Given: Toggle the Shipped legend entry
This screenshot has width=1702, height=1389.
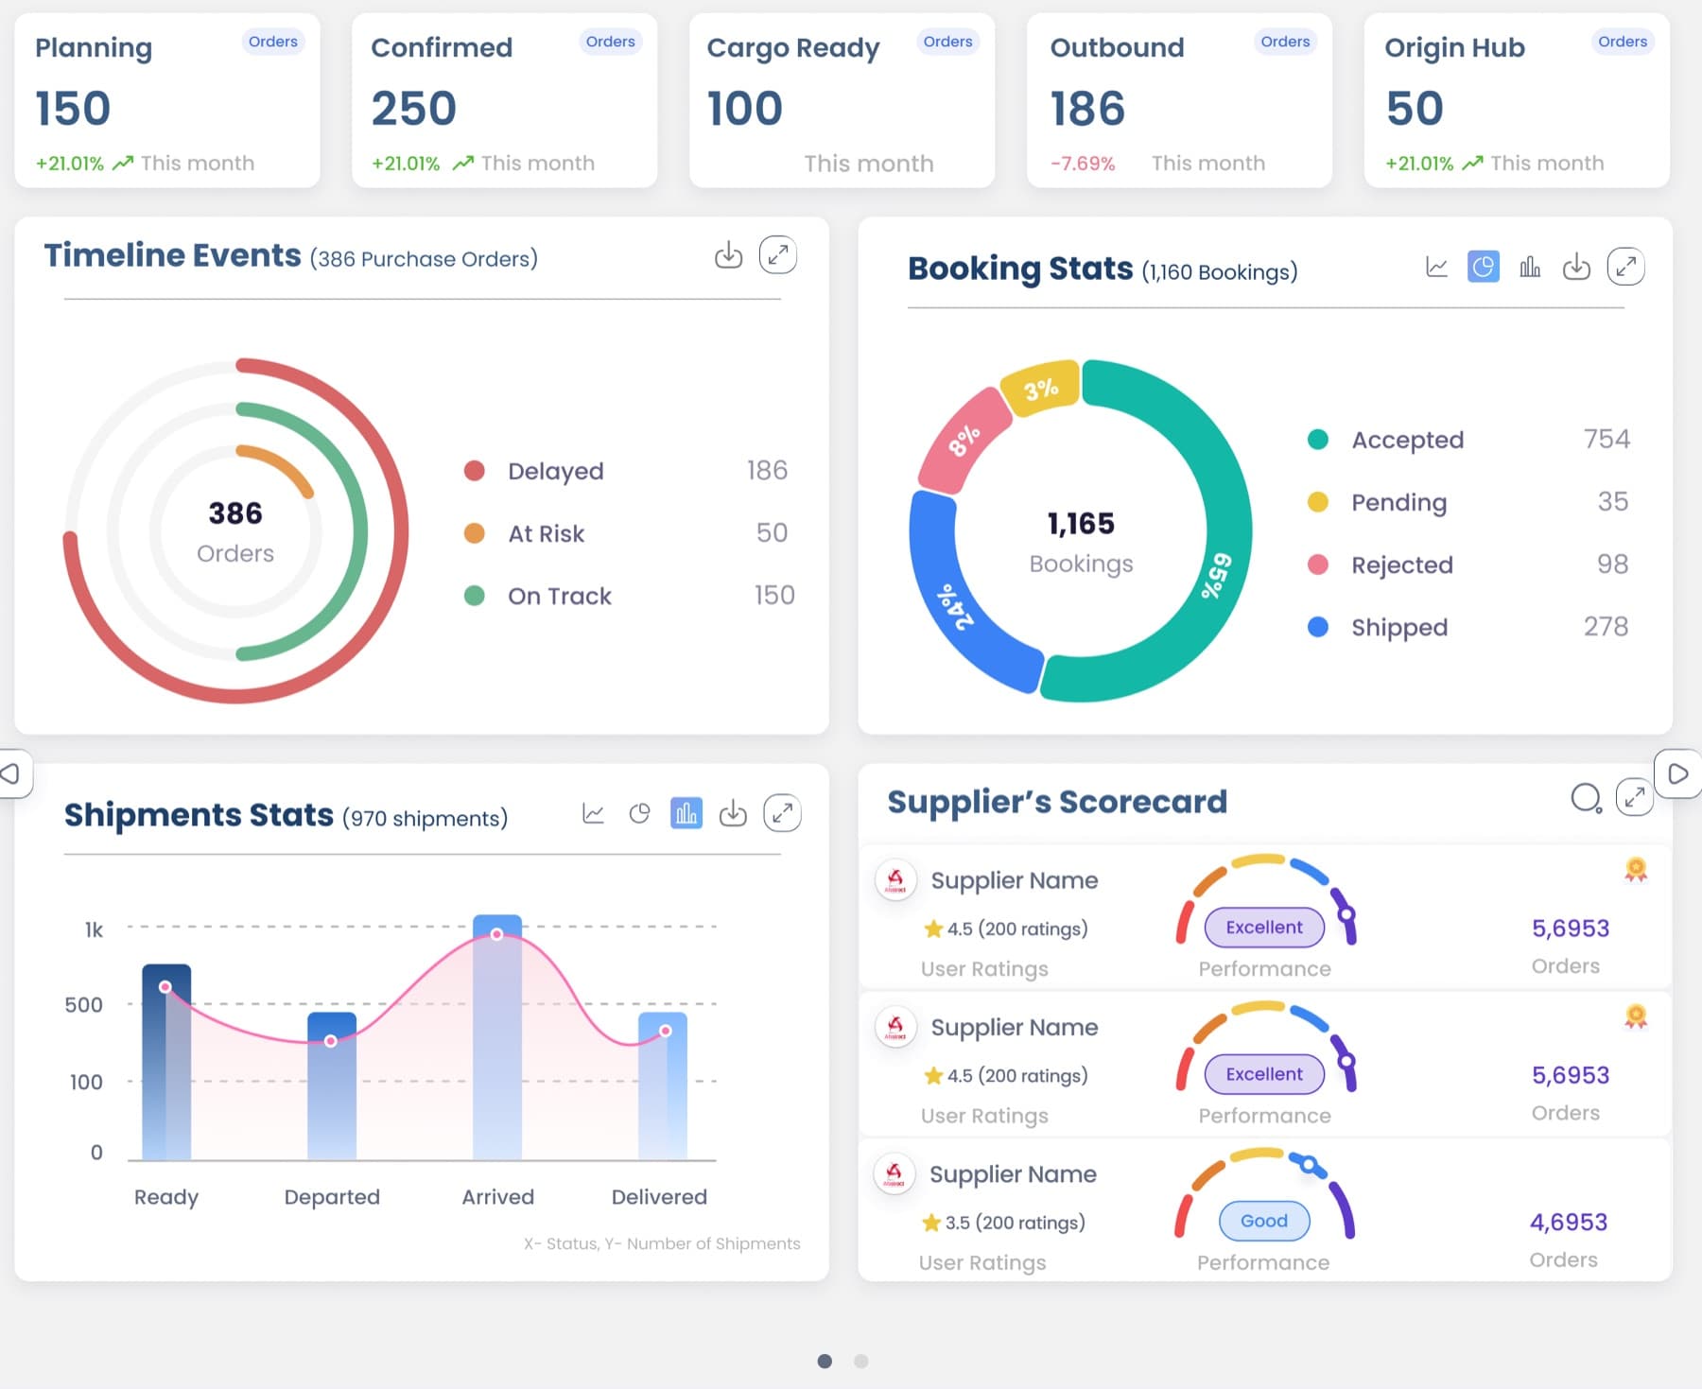Looking at the screenshot, I should [x=1468, y=627].
